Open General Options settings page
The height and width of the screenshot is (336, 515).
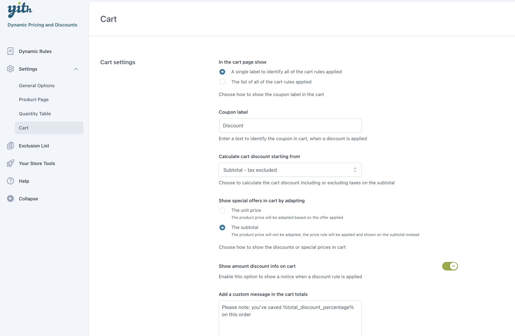point(37,86)
